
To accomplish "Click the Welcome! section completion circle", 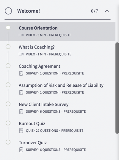I will (x=8, y=11).
